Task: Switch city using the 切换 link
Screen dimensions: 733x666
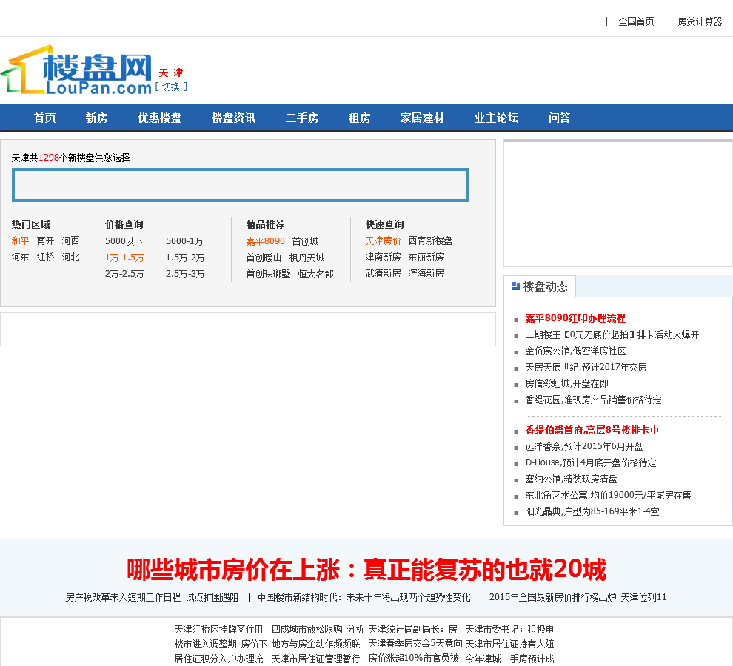Action: [x=171, y=87]
